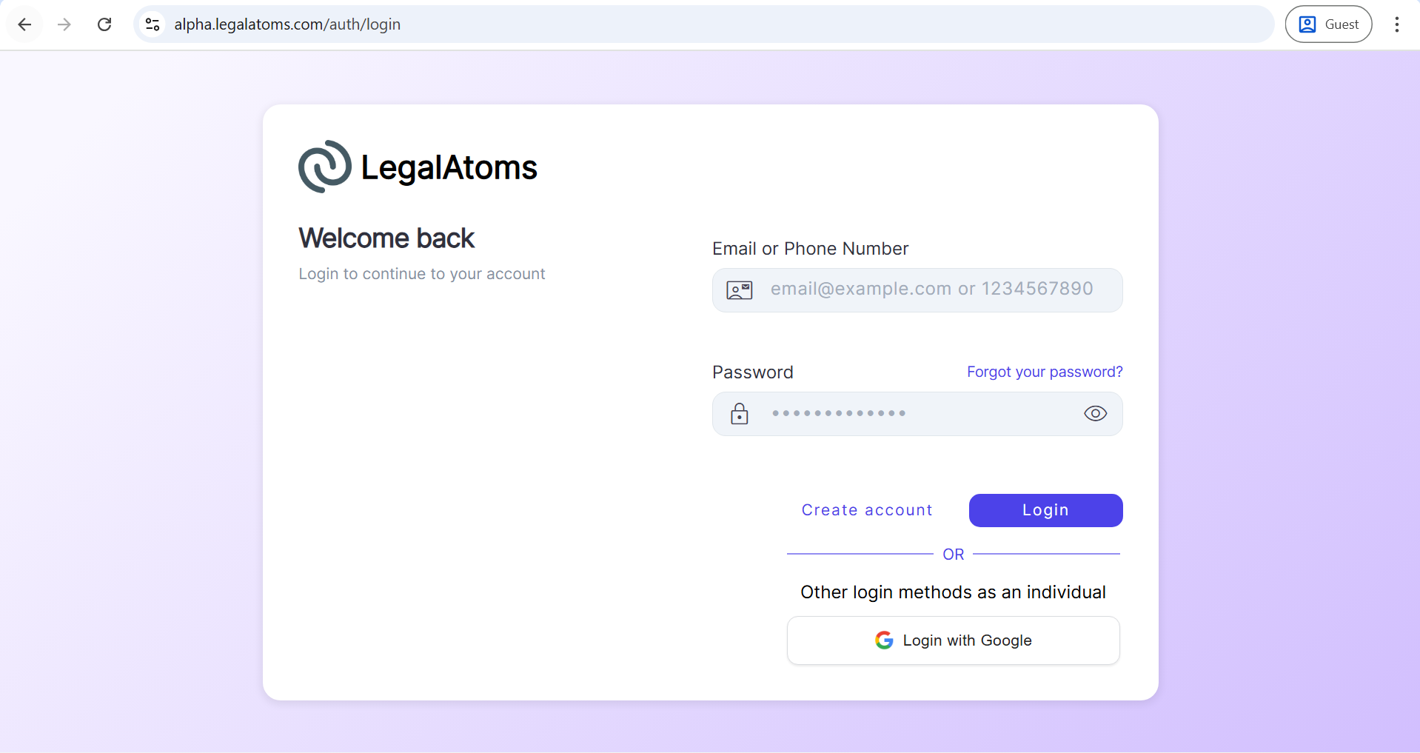Viewport: 1420px width, 753px height.
Task: Click the Welcome back heading
Action: (x=386, y=238)
